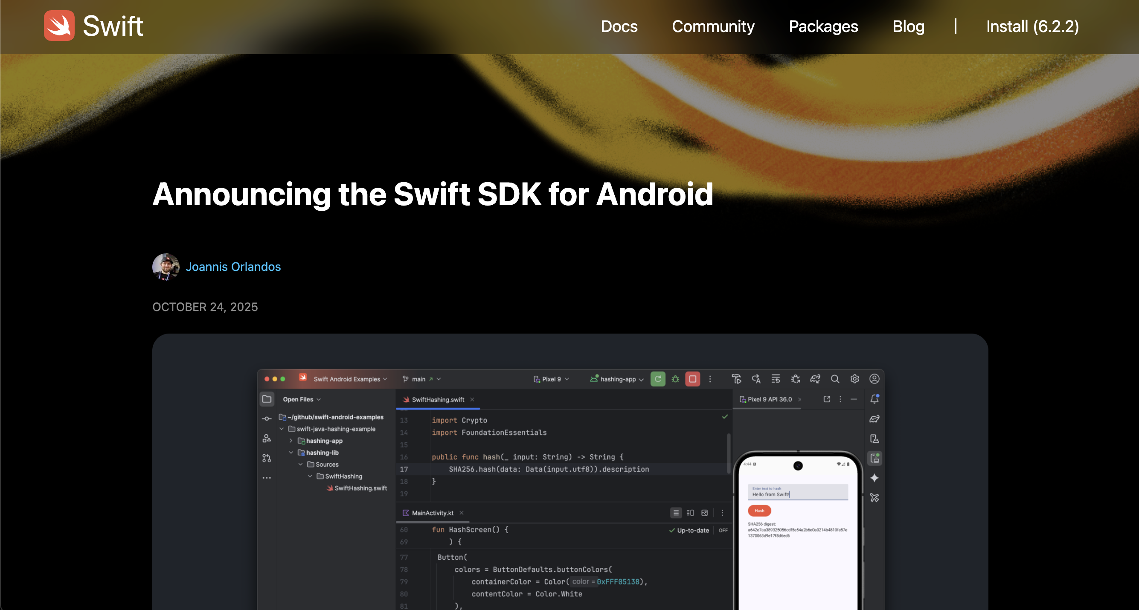
Task: Switch MainActivity.kt editor to split view
Action: click(690, 513)
